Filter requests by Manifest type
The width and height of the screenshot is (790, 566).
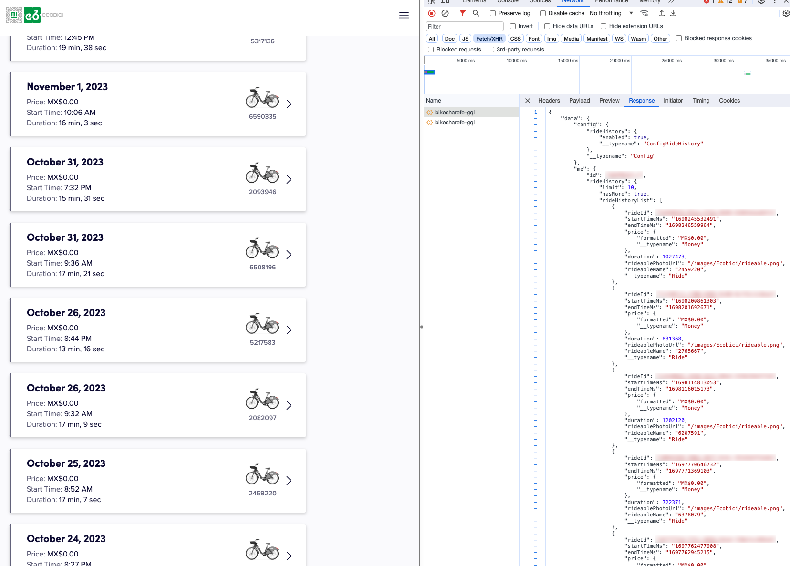coord(597,39)
